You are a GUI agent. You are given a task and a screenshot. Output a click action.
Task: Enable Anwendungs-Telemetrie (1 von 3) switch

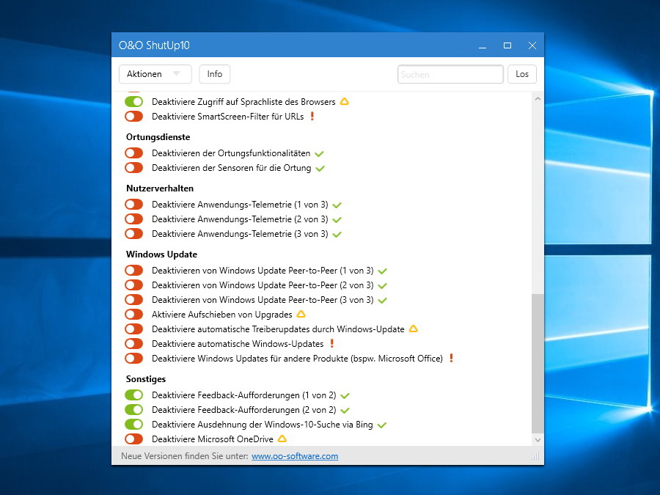click(134, 205)
